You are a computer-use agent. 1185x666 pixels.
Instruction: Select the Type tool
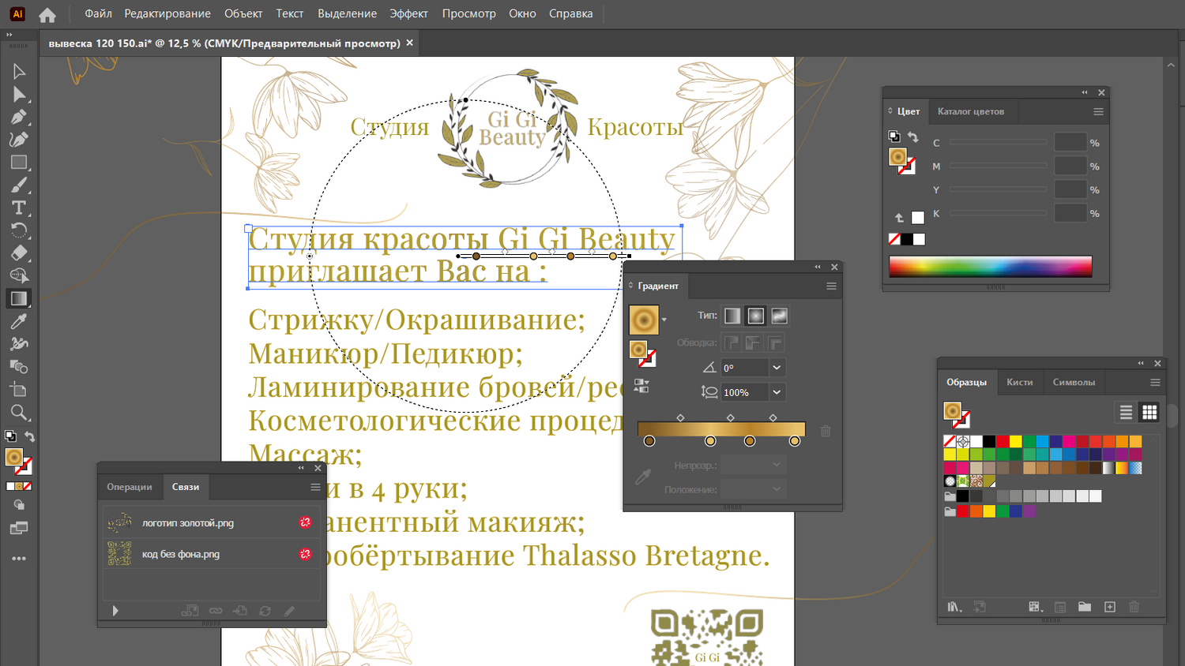click(19, 208)
